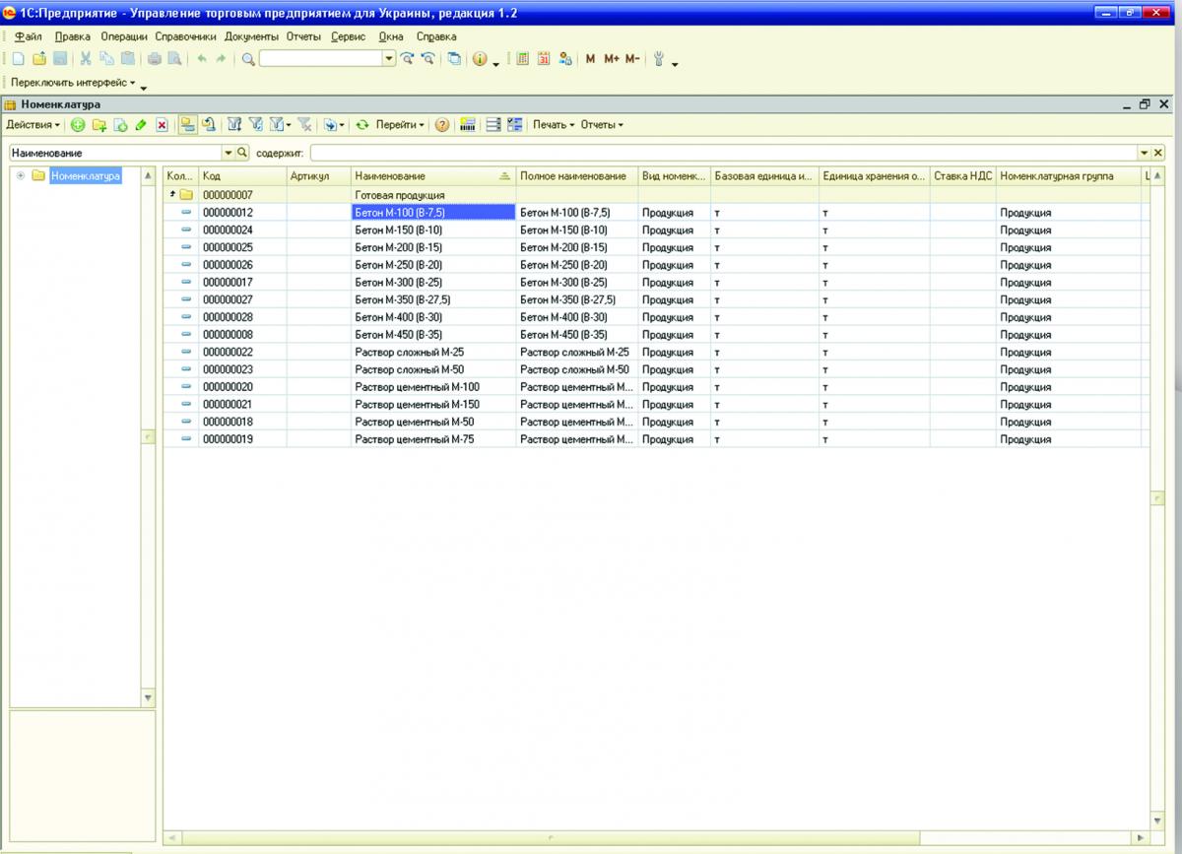Click the Copy icon in main toolbar
This screenshot has width=1182, height=854.
(x=106, y=59)
